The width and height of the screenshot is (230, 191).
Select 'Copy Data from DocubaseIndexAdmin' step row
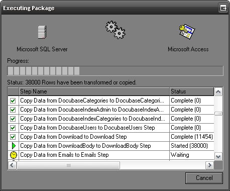coord(111,110)
